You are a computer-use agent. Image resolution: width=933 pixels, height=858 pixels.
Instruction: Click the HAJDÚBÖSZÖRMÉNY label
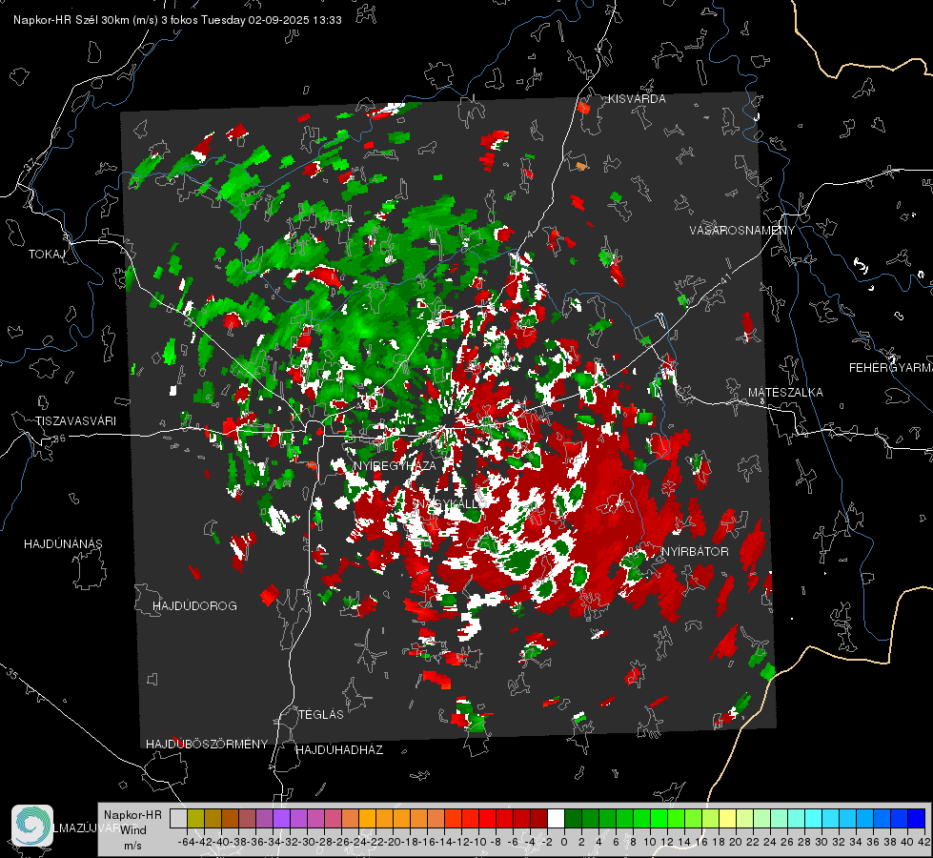pos(207,745)
